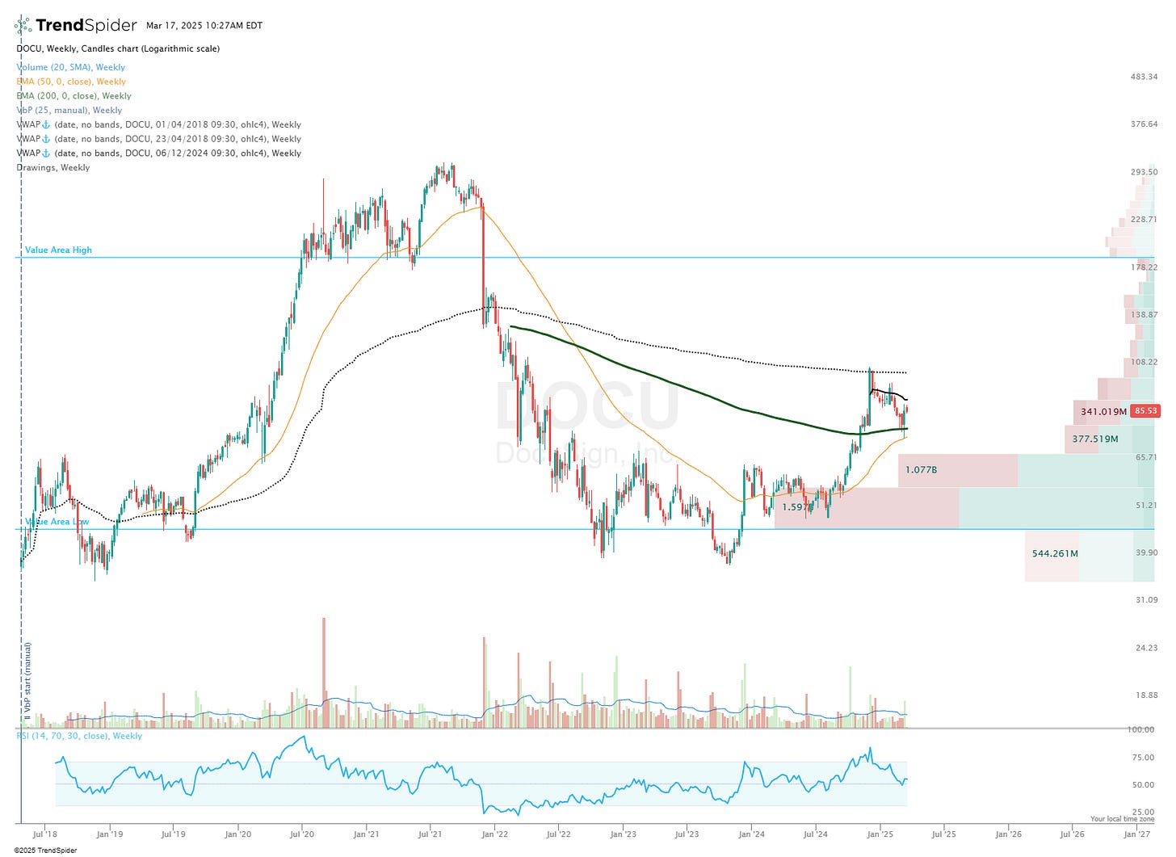Image resolution: width=1176 pixels, height=857 pixels.
Task: Click the Jul '21 date axis label
Action: (x=430, y=834)
